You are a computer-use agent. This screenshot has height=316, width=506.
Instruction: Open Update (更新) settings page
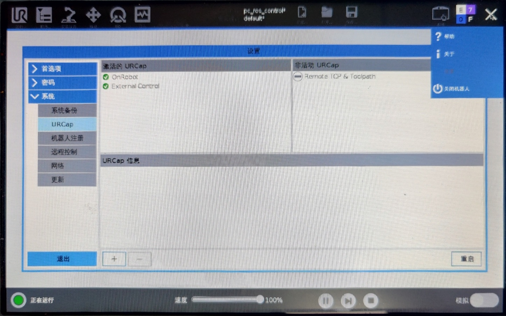[67, 179]
